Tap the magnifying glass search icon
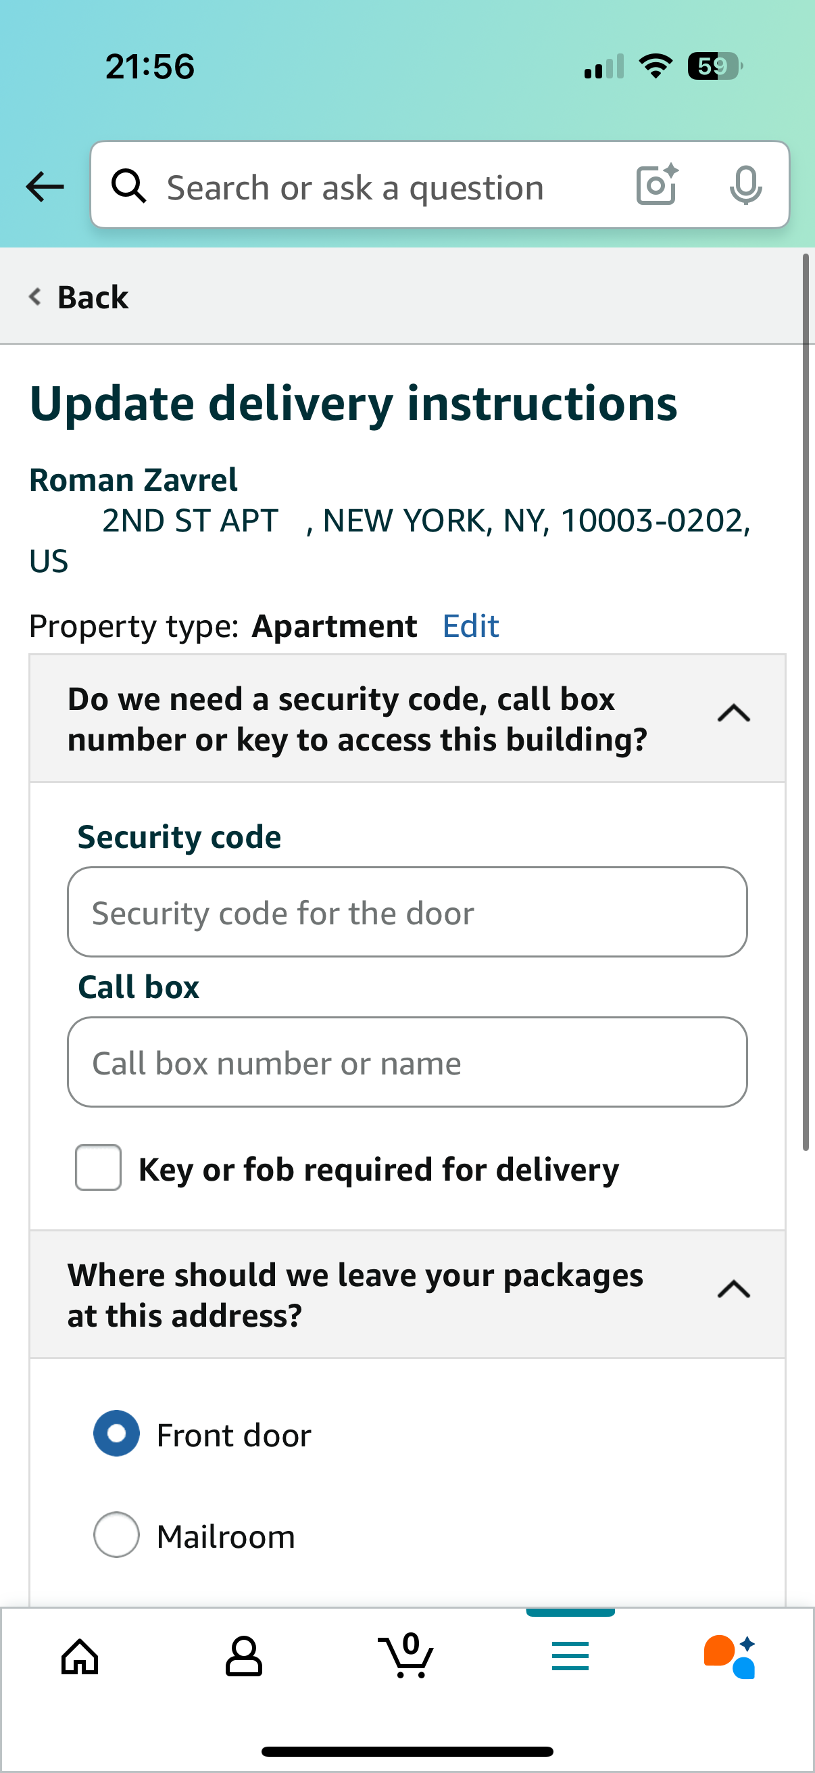This screenshot has height=1773, width=815. [128, 186]
